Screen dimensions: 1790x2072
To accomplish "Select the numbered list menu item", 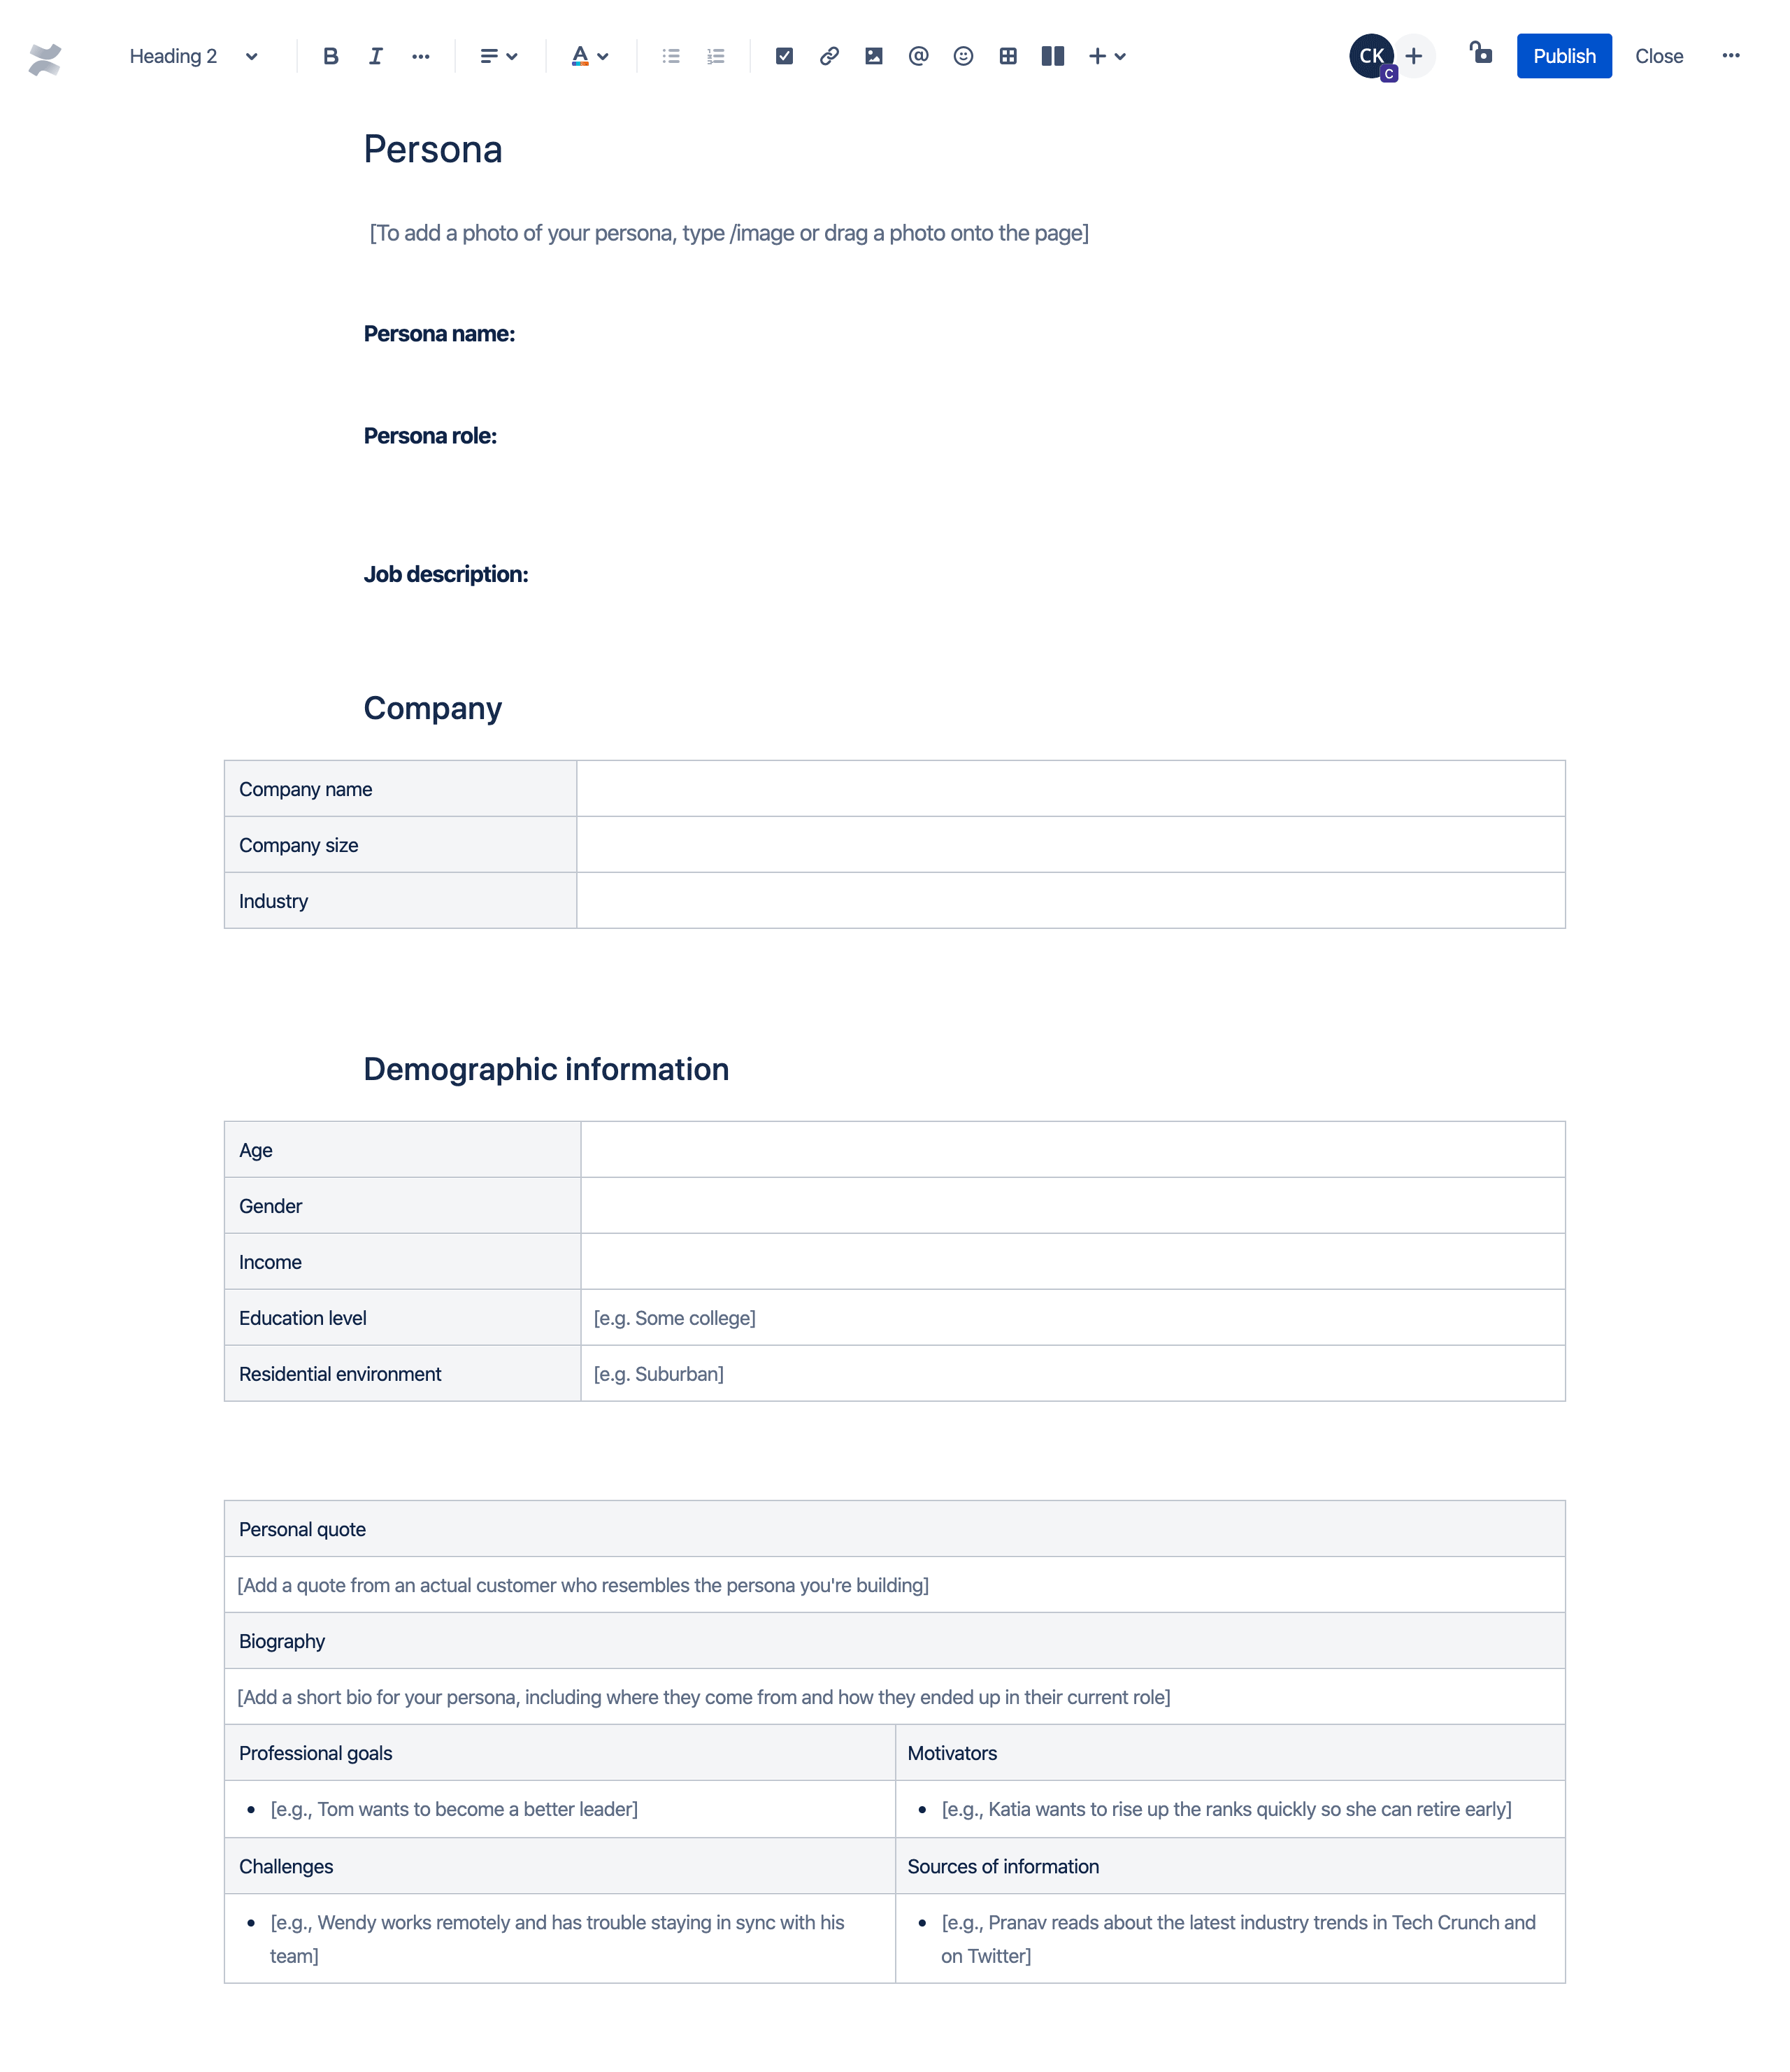I will coord(715,57).
